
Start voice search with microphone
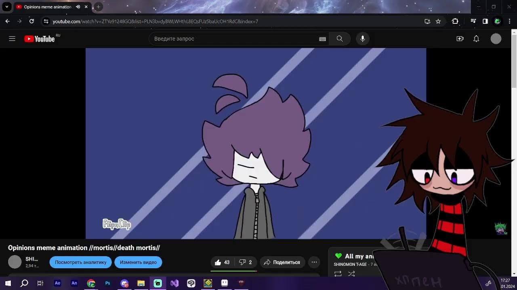click(363, 39)
